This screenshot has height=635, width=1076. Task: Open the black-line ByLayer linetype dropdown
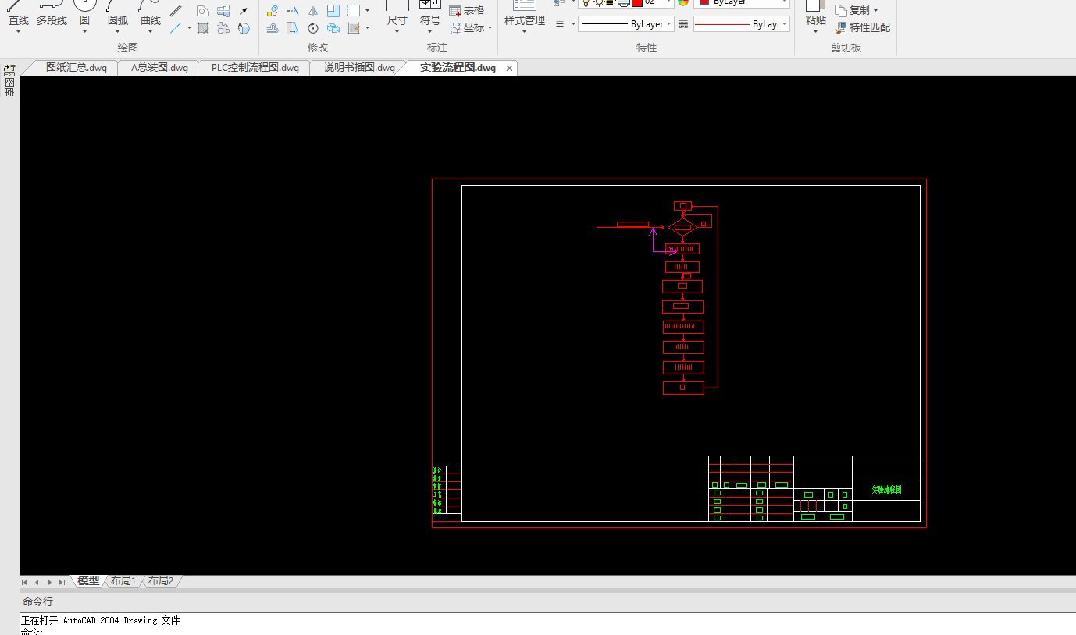626,24
